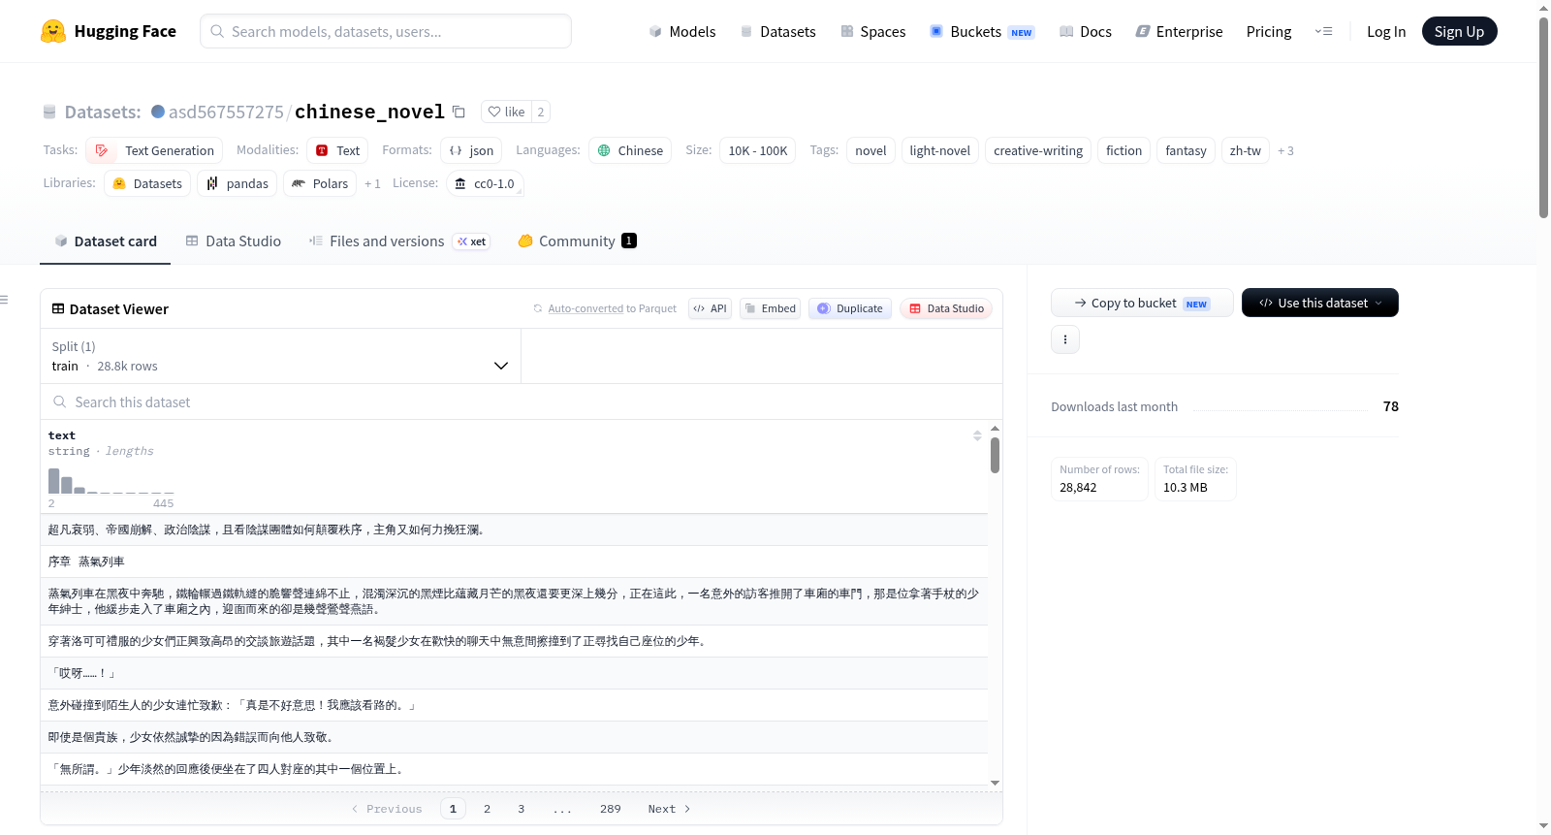Open Buckets in top navigation
This screenshot has height=835, width=1551.
981,31
